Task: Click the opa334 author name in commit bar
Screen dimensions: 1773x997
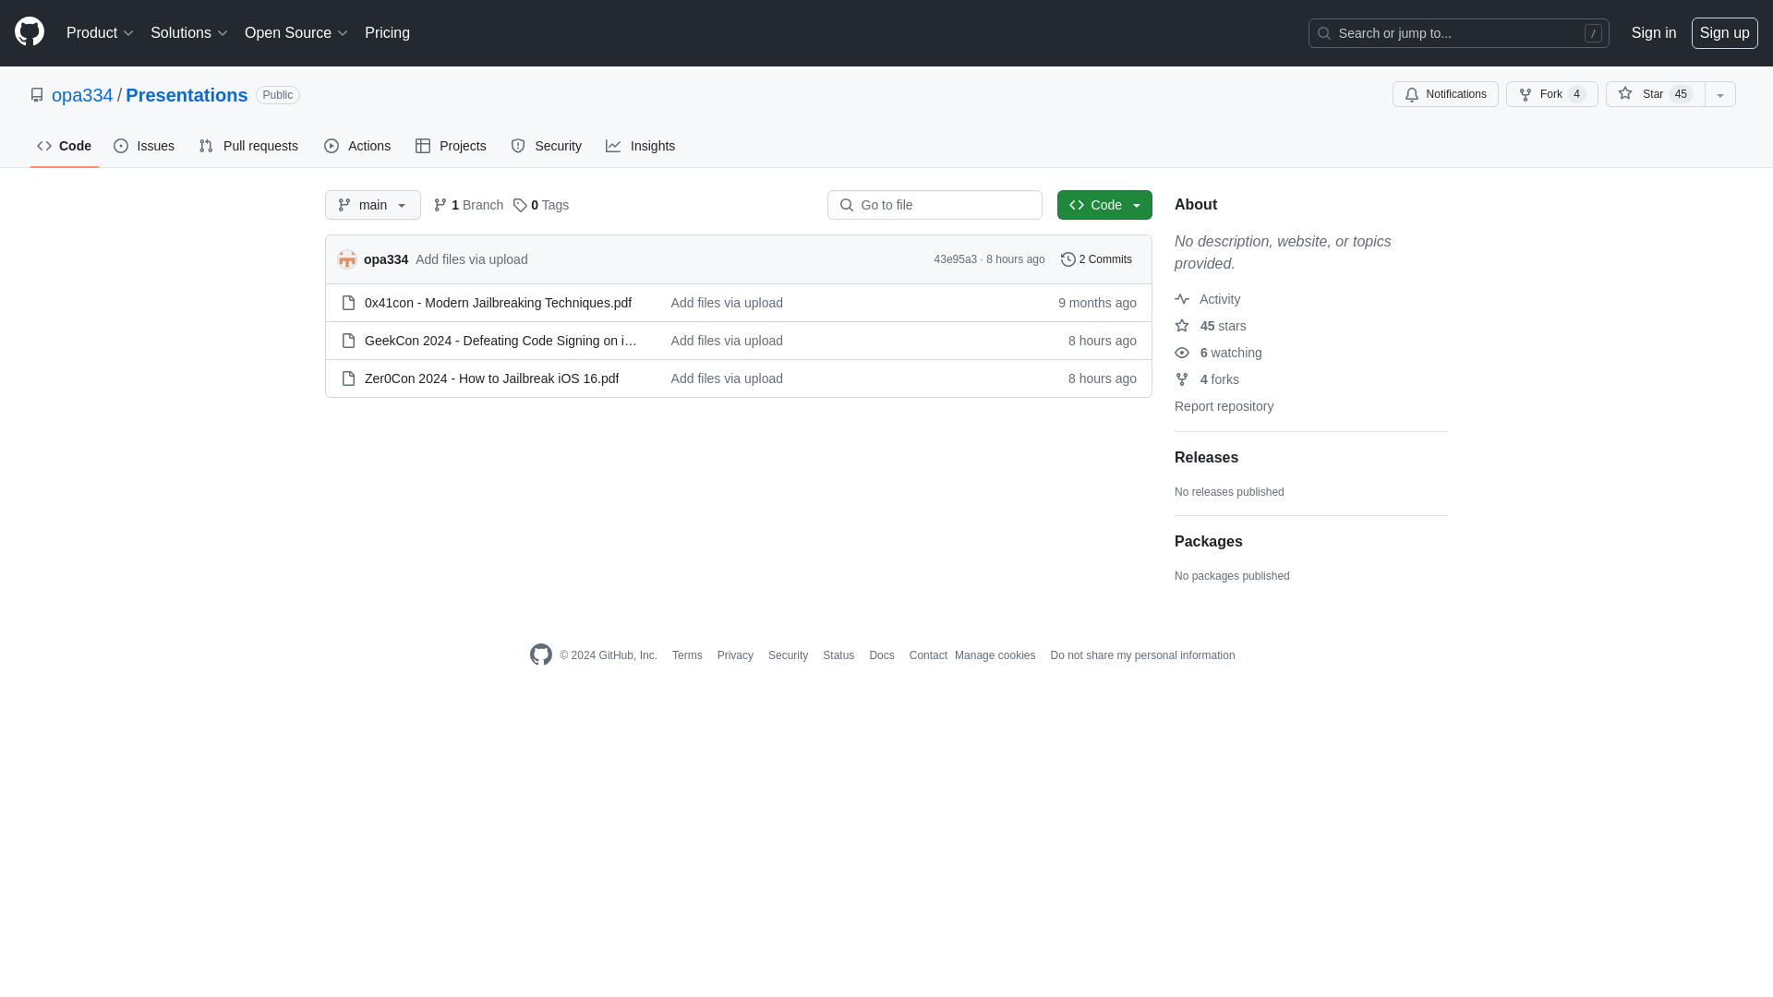Action: coord(386,259)
